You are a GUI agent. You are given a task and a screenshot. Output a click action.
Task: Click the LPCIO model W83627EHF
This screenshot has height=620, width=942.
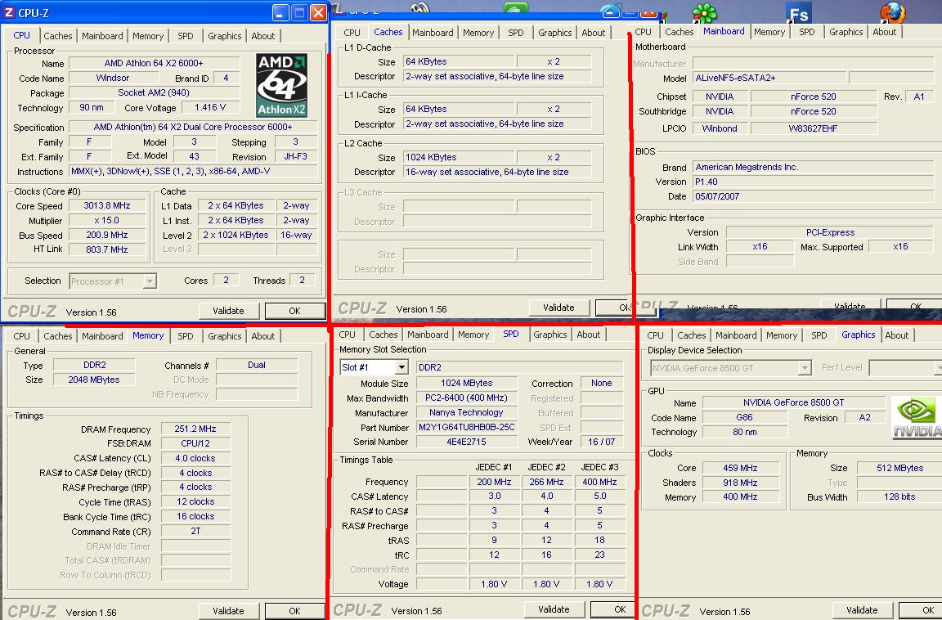coord(814,128)
